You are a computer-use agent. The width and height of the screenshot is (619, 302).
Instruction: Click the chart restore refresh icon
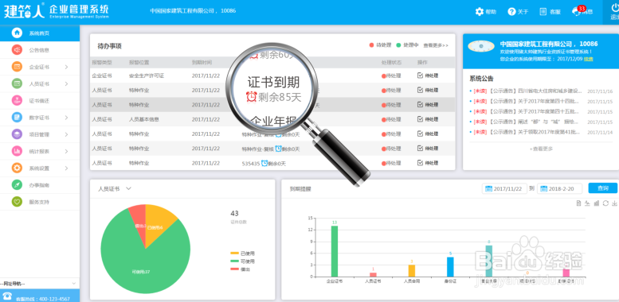(x=605, y=203)
